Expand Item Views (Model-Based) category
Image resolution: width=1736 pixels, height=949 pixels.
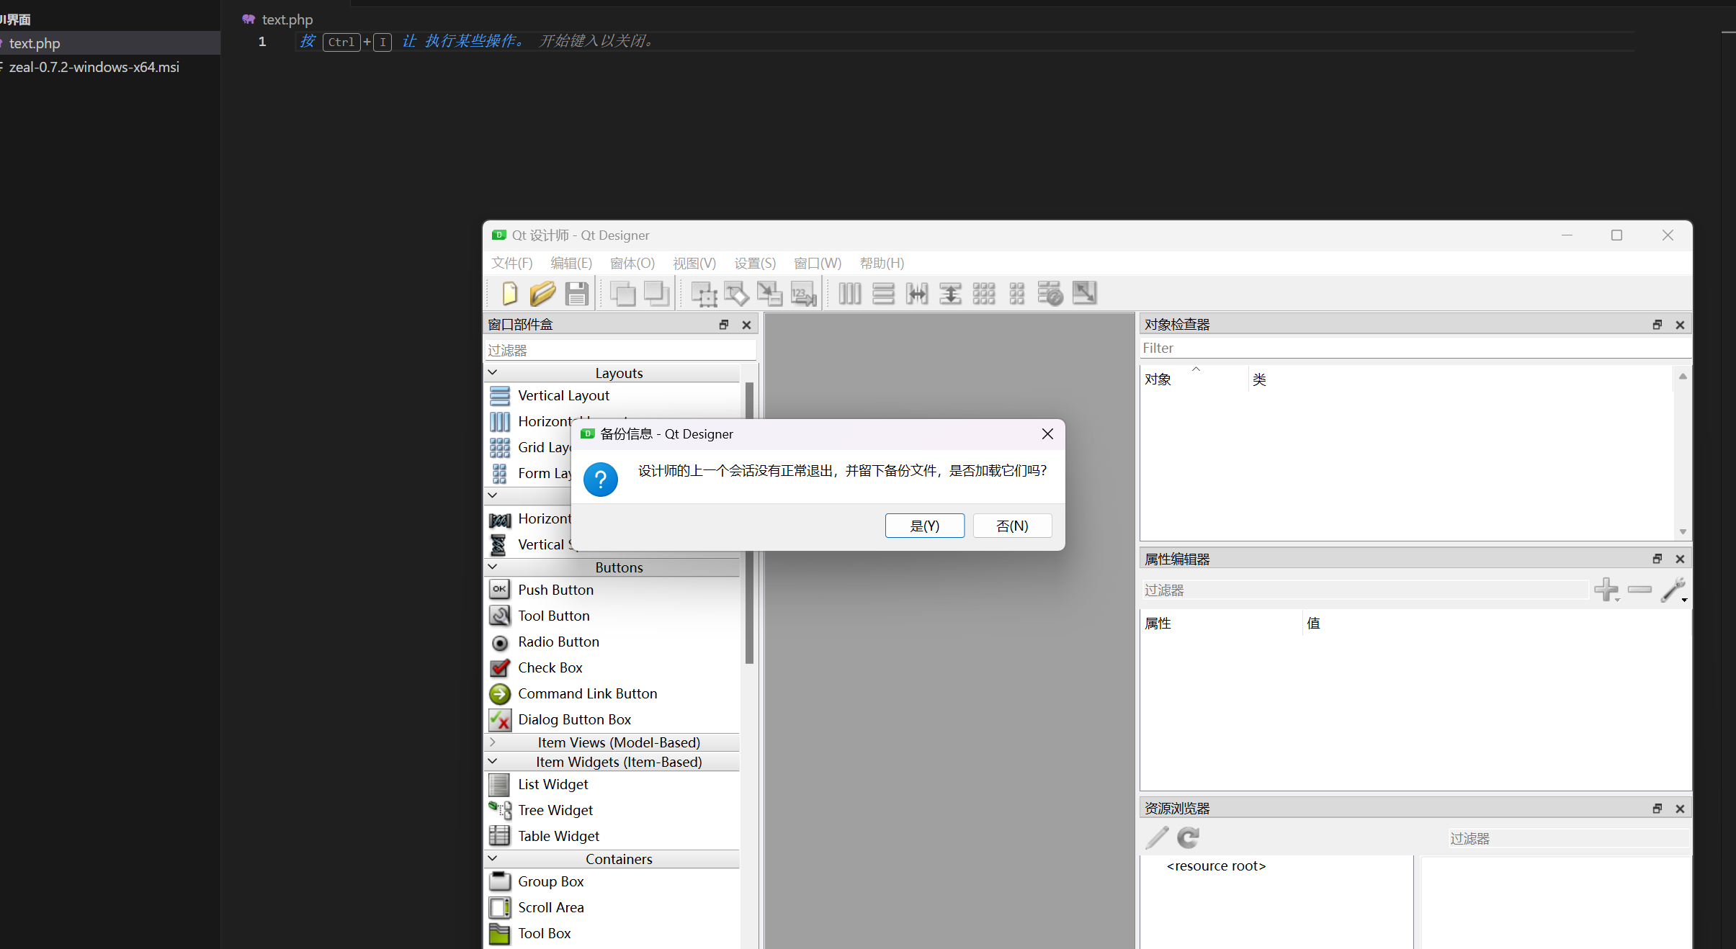[493, 742]
